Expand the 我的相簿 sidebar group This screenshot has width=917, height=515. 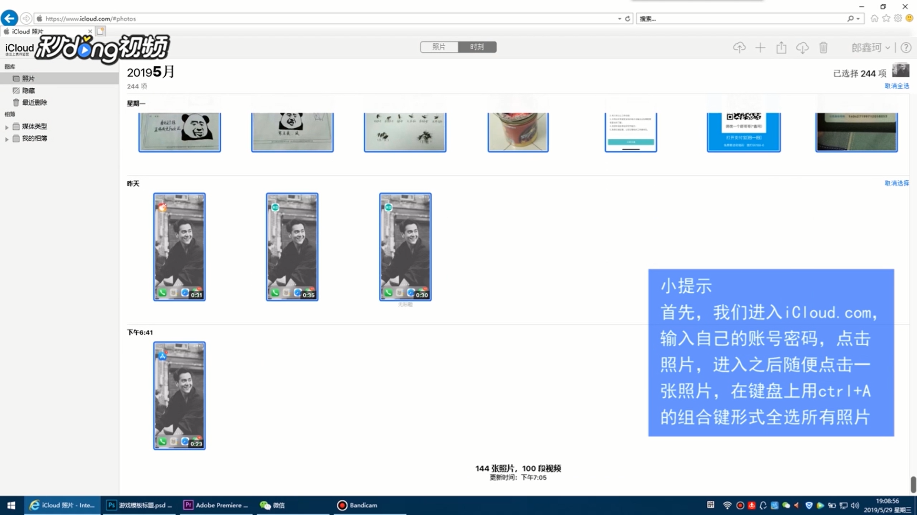pyautogui.click(x=7, y=139)
